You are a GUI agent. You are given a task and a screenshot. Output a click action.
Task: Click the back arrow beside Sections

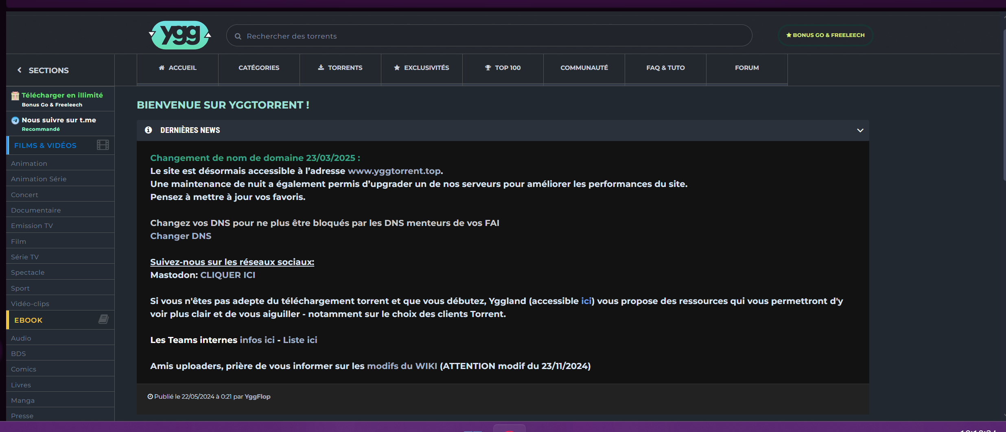(19, 70)
